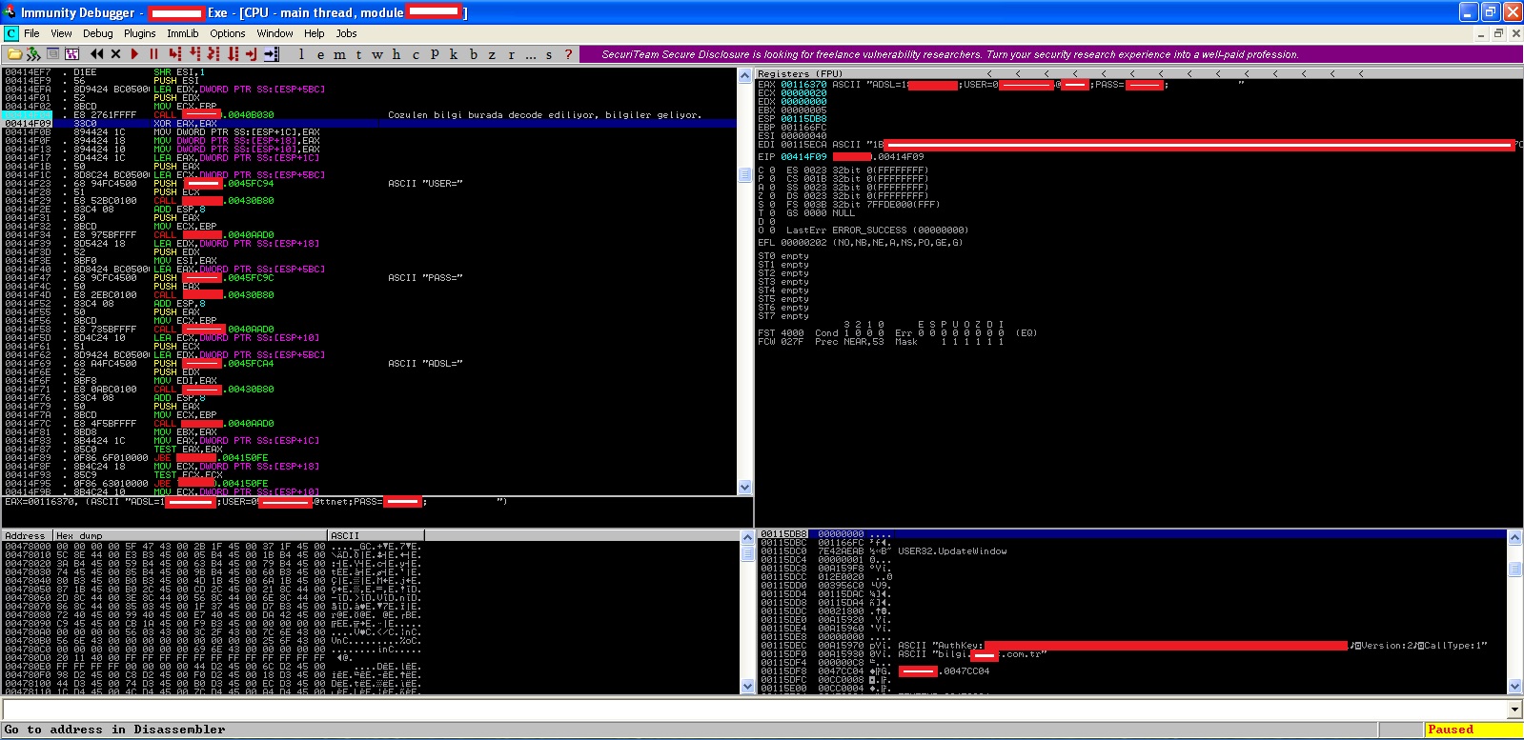
Task: Open the command bar history dropdown arrow
Action: point(1515,710)
